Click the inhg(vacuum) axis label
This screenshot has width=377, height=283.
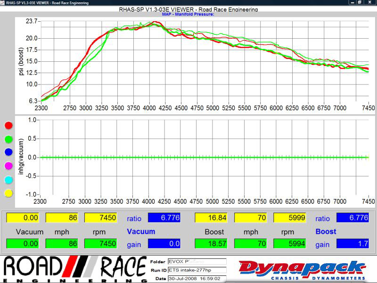pyautogui.click(x=21, y=157)
